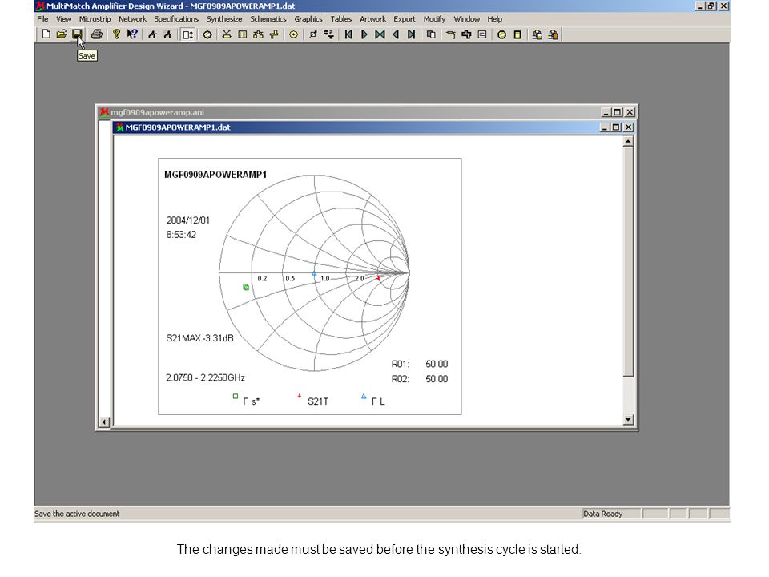Click the date text 2004/12/01
This screenshot has width=769, height=577.
click(187, 220)
